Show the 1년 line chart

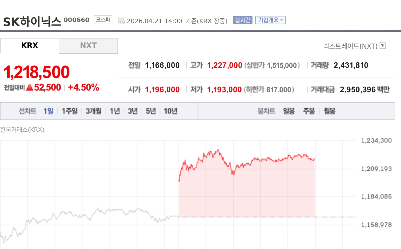coord(115,111)
